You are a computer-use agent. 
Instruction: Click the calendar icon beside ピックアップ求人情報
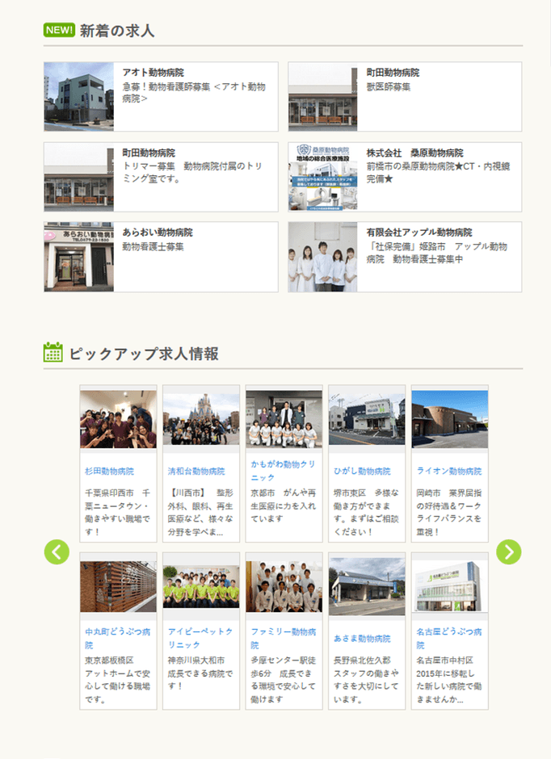pos(53,353)
